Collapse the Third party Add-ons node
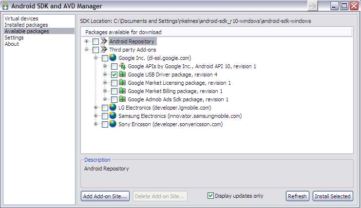 pos(86,50)
